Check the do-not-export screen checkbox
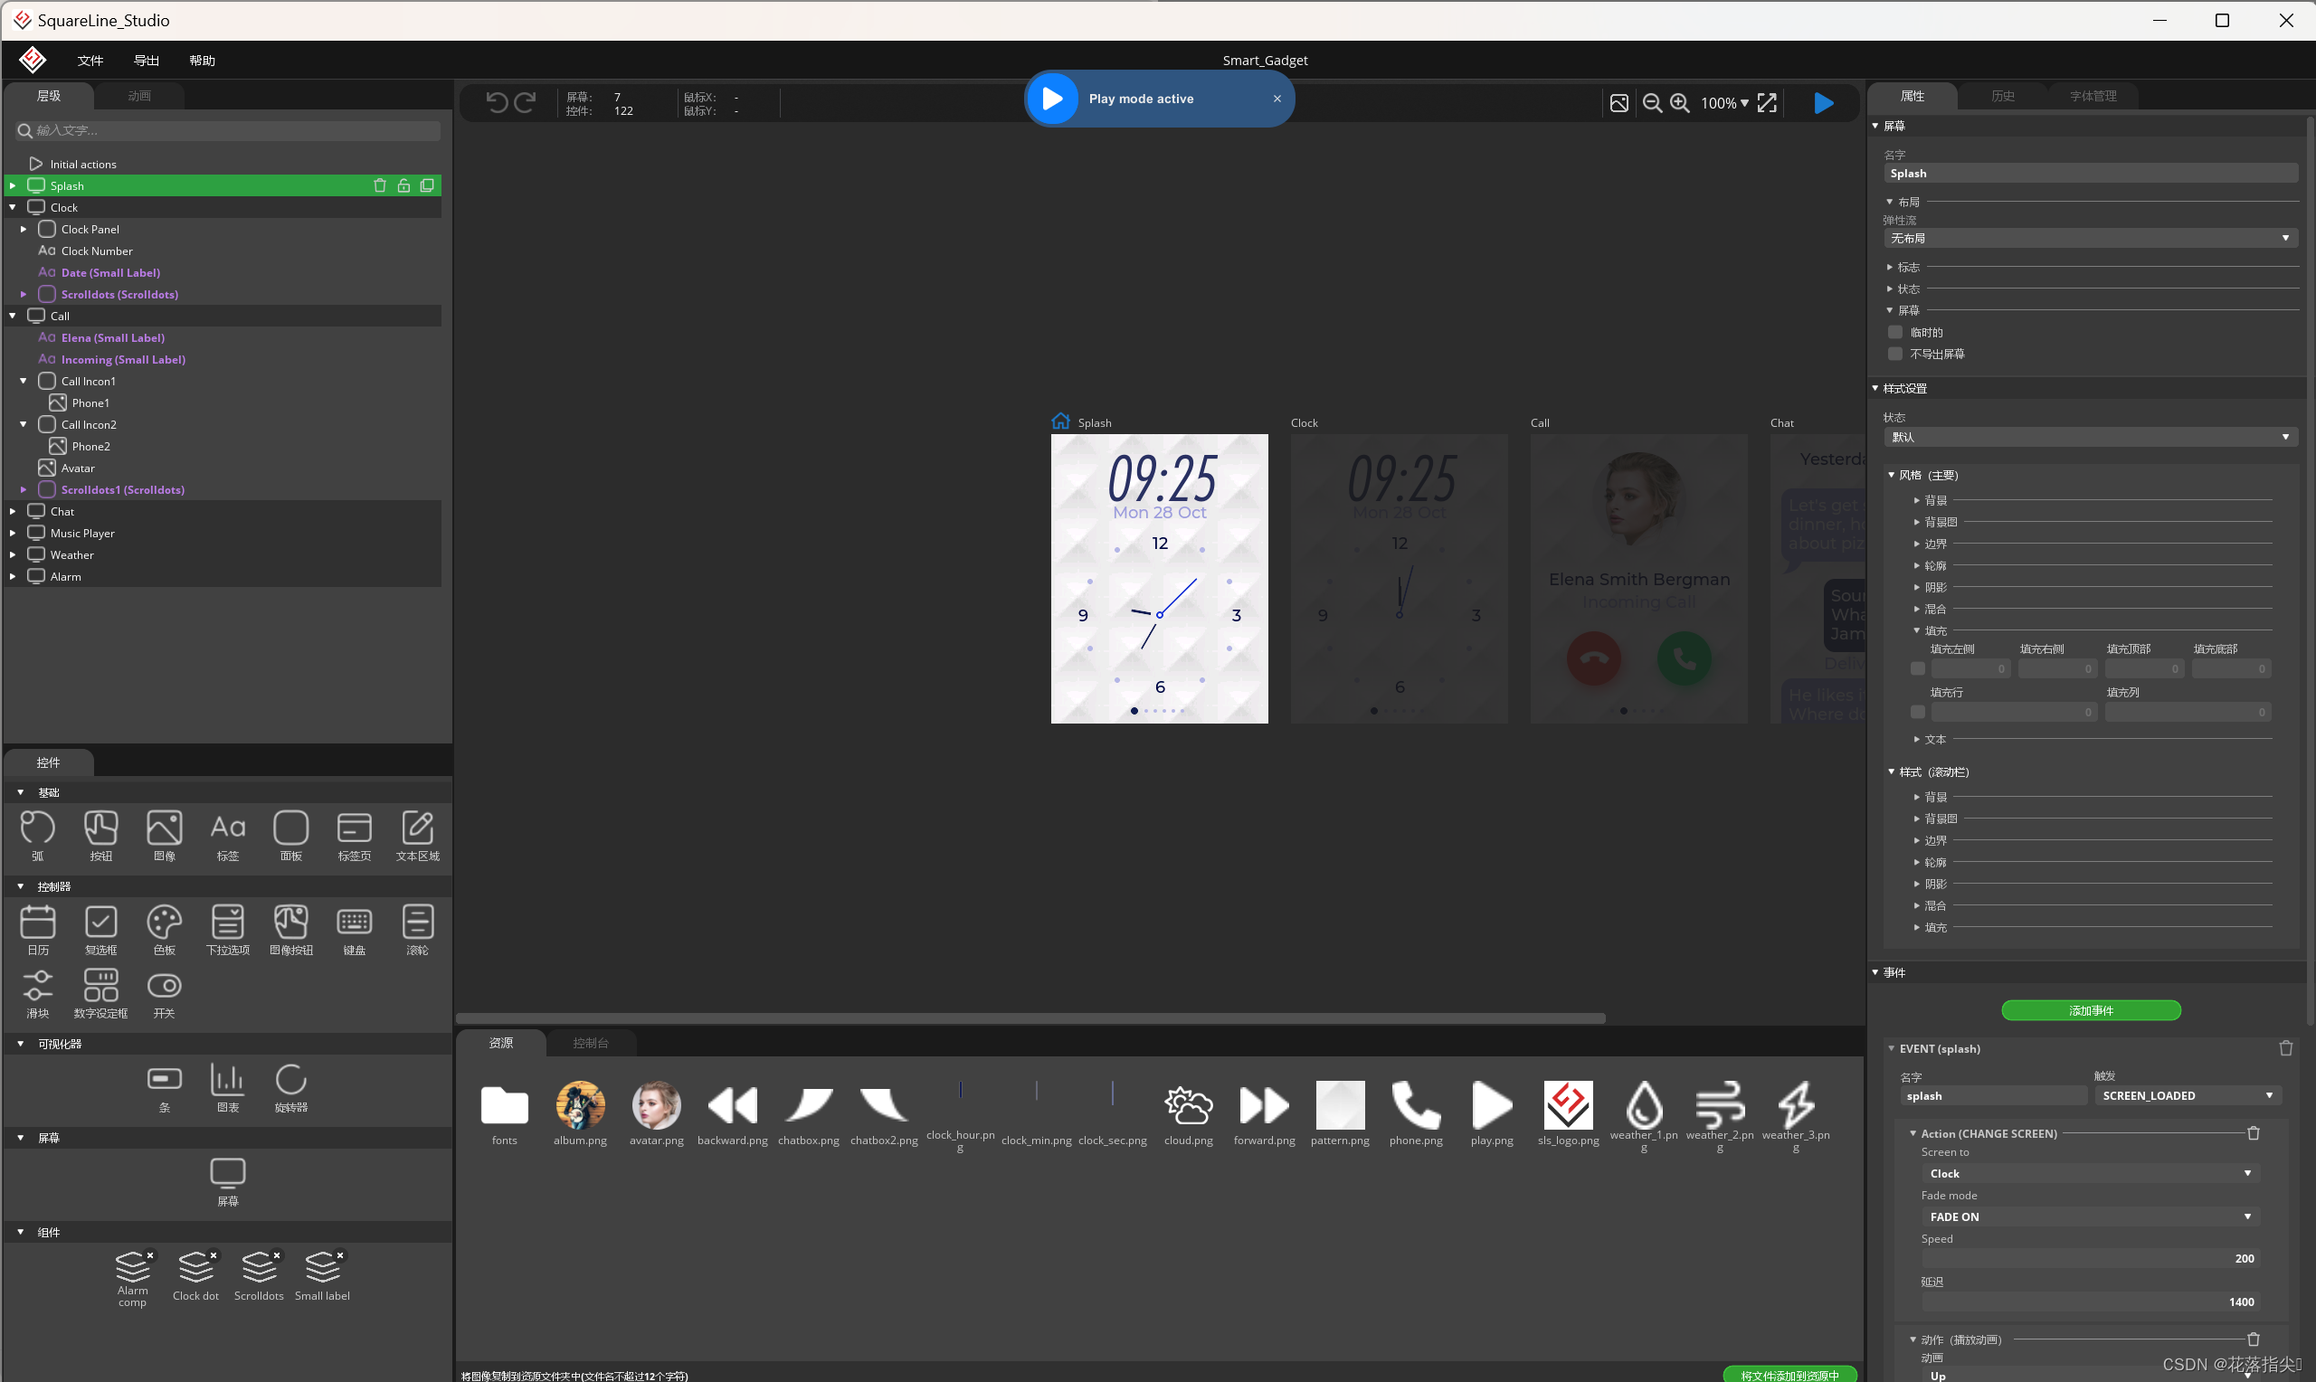This screenshot has width=2316, height=1382. coord(1895,354)
